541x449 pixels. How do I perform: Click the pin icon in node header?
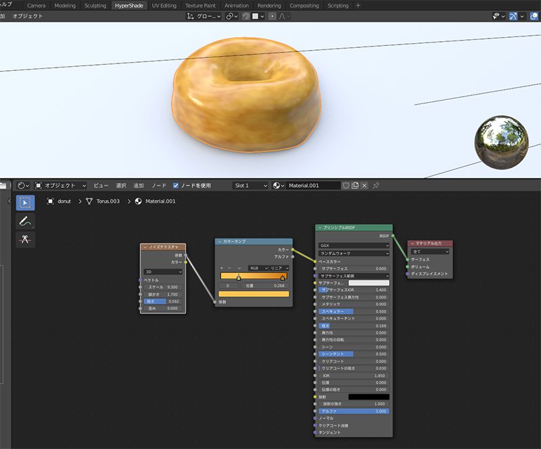[x=376, y=185]
